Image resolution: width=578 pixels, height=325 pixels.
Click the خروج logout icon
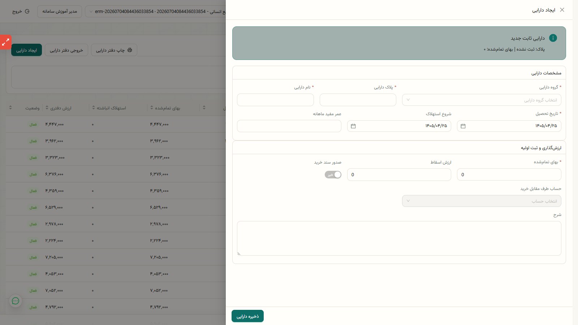[x=27, y=12]
